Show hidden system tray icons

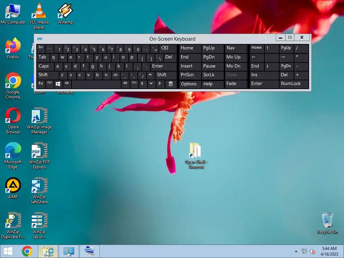296,251
